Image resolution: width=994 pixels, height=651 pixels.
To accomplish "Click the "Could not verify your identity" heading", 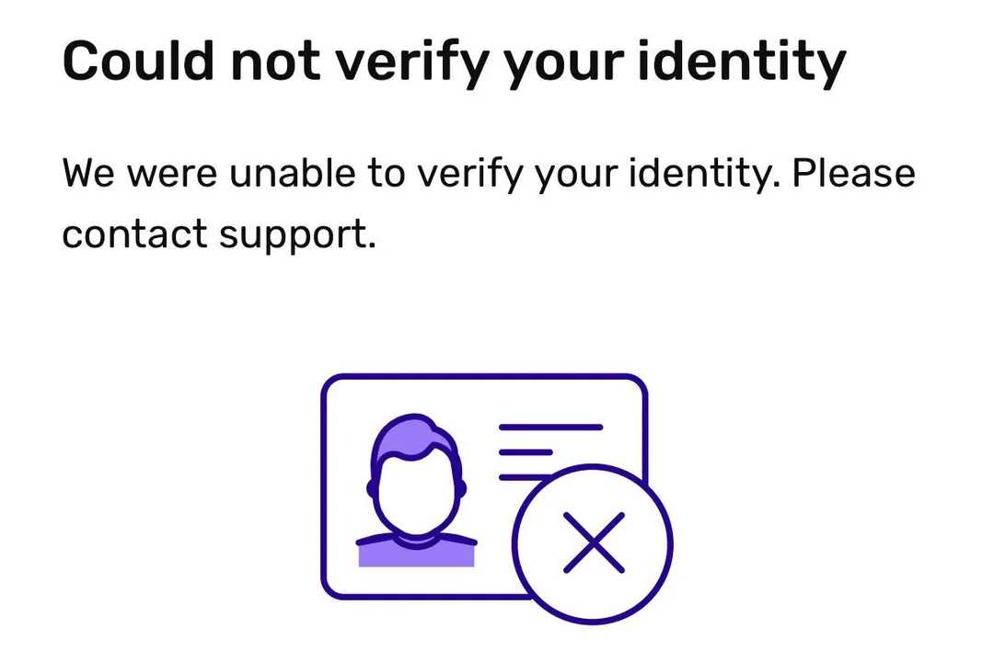I will 453,62.
